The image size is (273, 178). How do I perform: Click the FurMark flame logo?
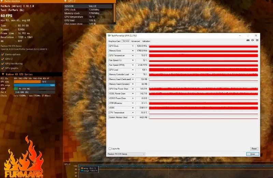point(24,157)
